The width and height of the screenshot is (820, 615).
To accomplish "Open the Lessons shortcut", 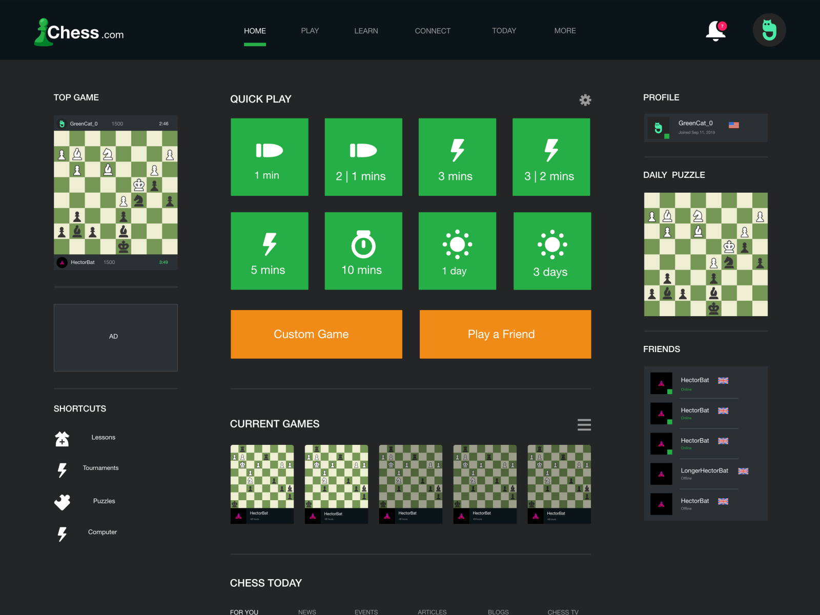I will 103,437.
